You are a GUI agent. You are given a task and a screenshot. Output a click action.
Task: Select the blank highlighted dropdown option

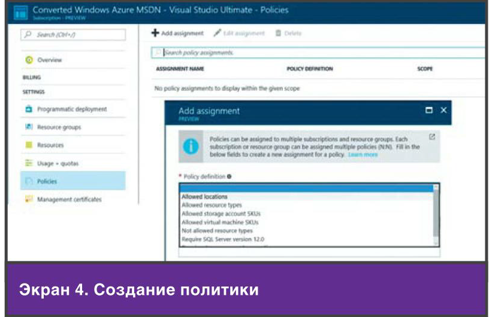click(307, 188)
